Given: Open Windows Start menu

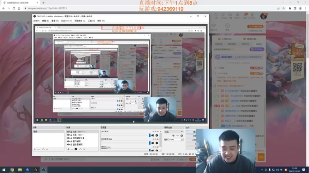Looking at the screenshot, I should [x=4, y=170].
